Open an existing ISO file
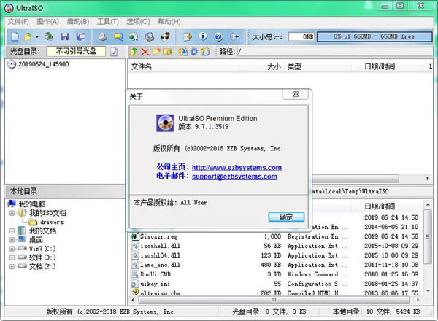Image resolution: width=438 pixels, height=321 pixels. click(x=28, y=36)
